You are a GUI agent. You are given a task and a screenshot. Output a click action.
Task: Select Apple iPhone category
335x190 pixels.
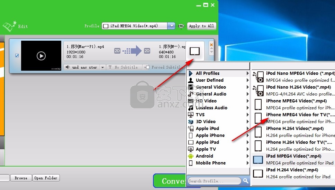tap(218, 135)
